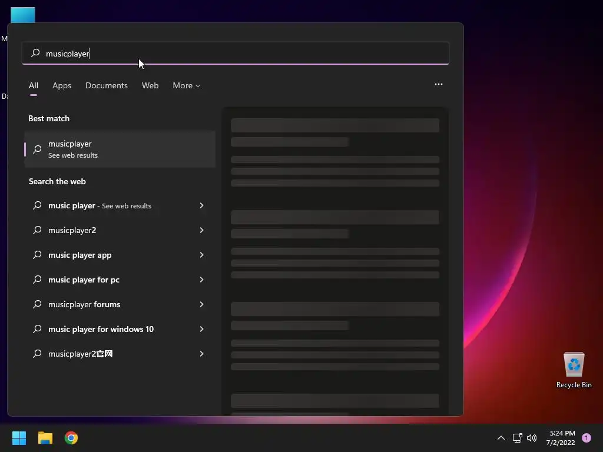Open the 'musicplayer2官网' suggestion

click(120, 354)
